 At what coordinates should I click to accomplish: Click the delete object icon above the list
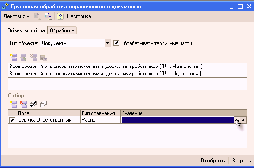pyautogui.click(x=34, y=57)
